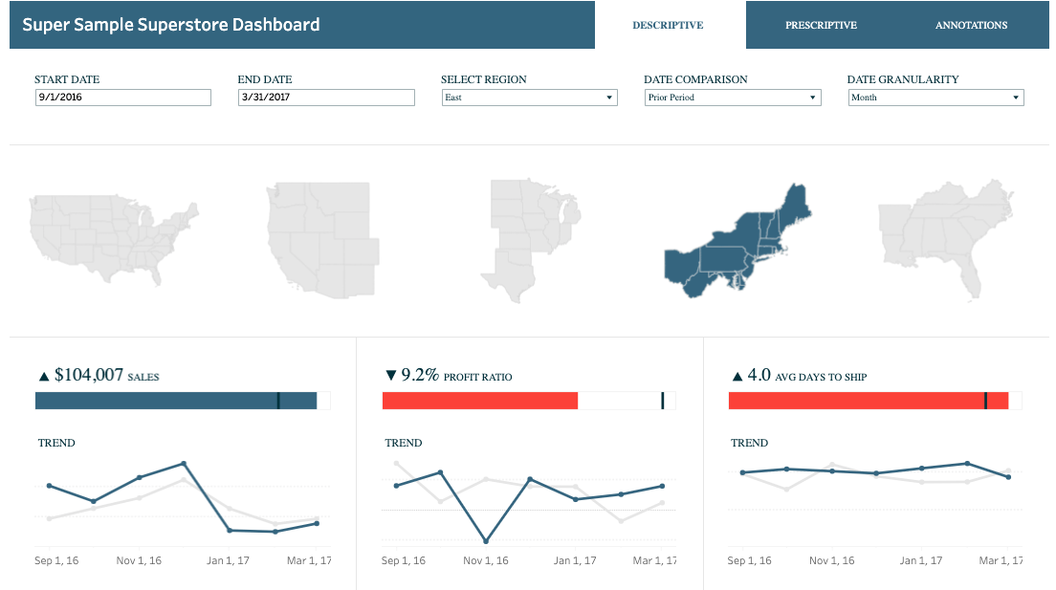Click the Start Date input field
Image resolution: width=1056 pixels, height=590 pixels.
122,97
